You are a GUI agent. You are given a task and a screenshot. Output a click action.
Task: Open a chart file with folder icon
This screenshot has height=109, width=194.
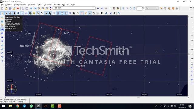(x=6, y=8)
